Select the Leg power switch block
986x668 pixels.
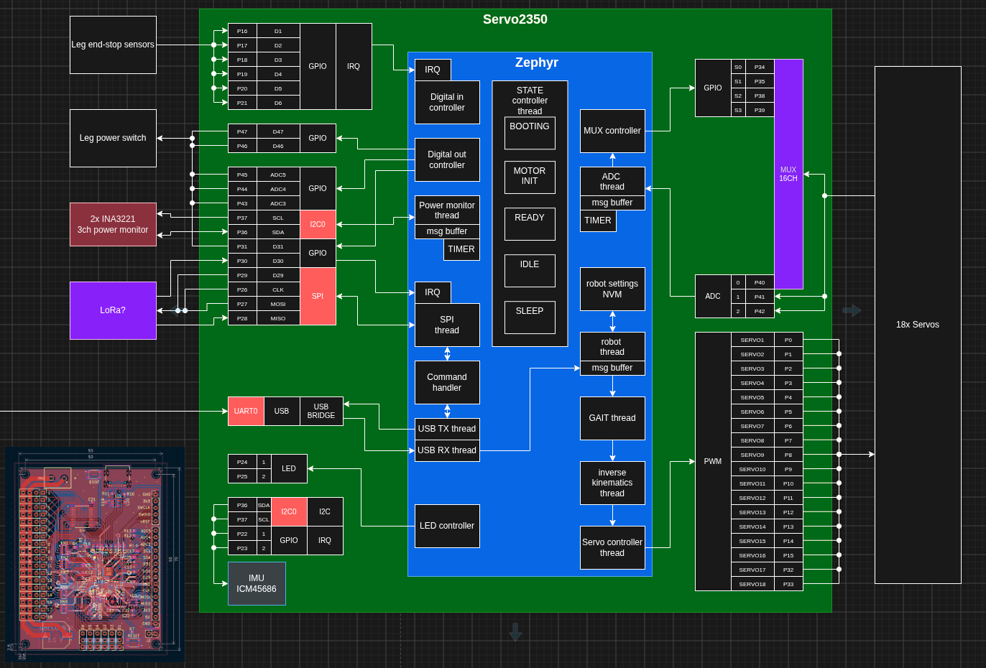pyautogui.click(x=113, y=138)
